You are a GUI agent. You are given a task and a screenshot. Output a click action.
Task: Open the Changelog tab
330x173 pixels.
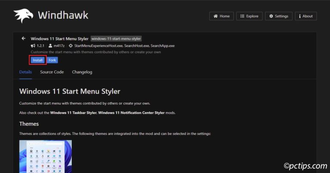[x=82, y=72]
